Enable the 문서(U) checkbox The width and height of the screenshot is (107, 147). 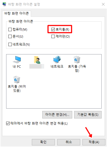10,36
